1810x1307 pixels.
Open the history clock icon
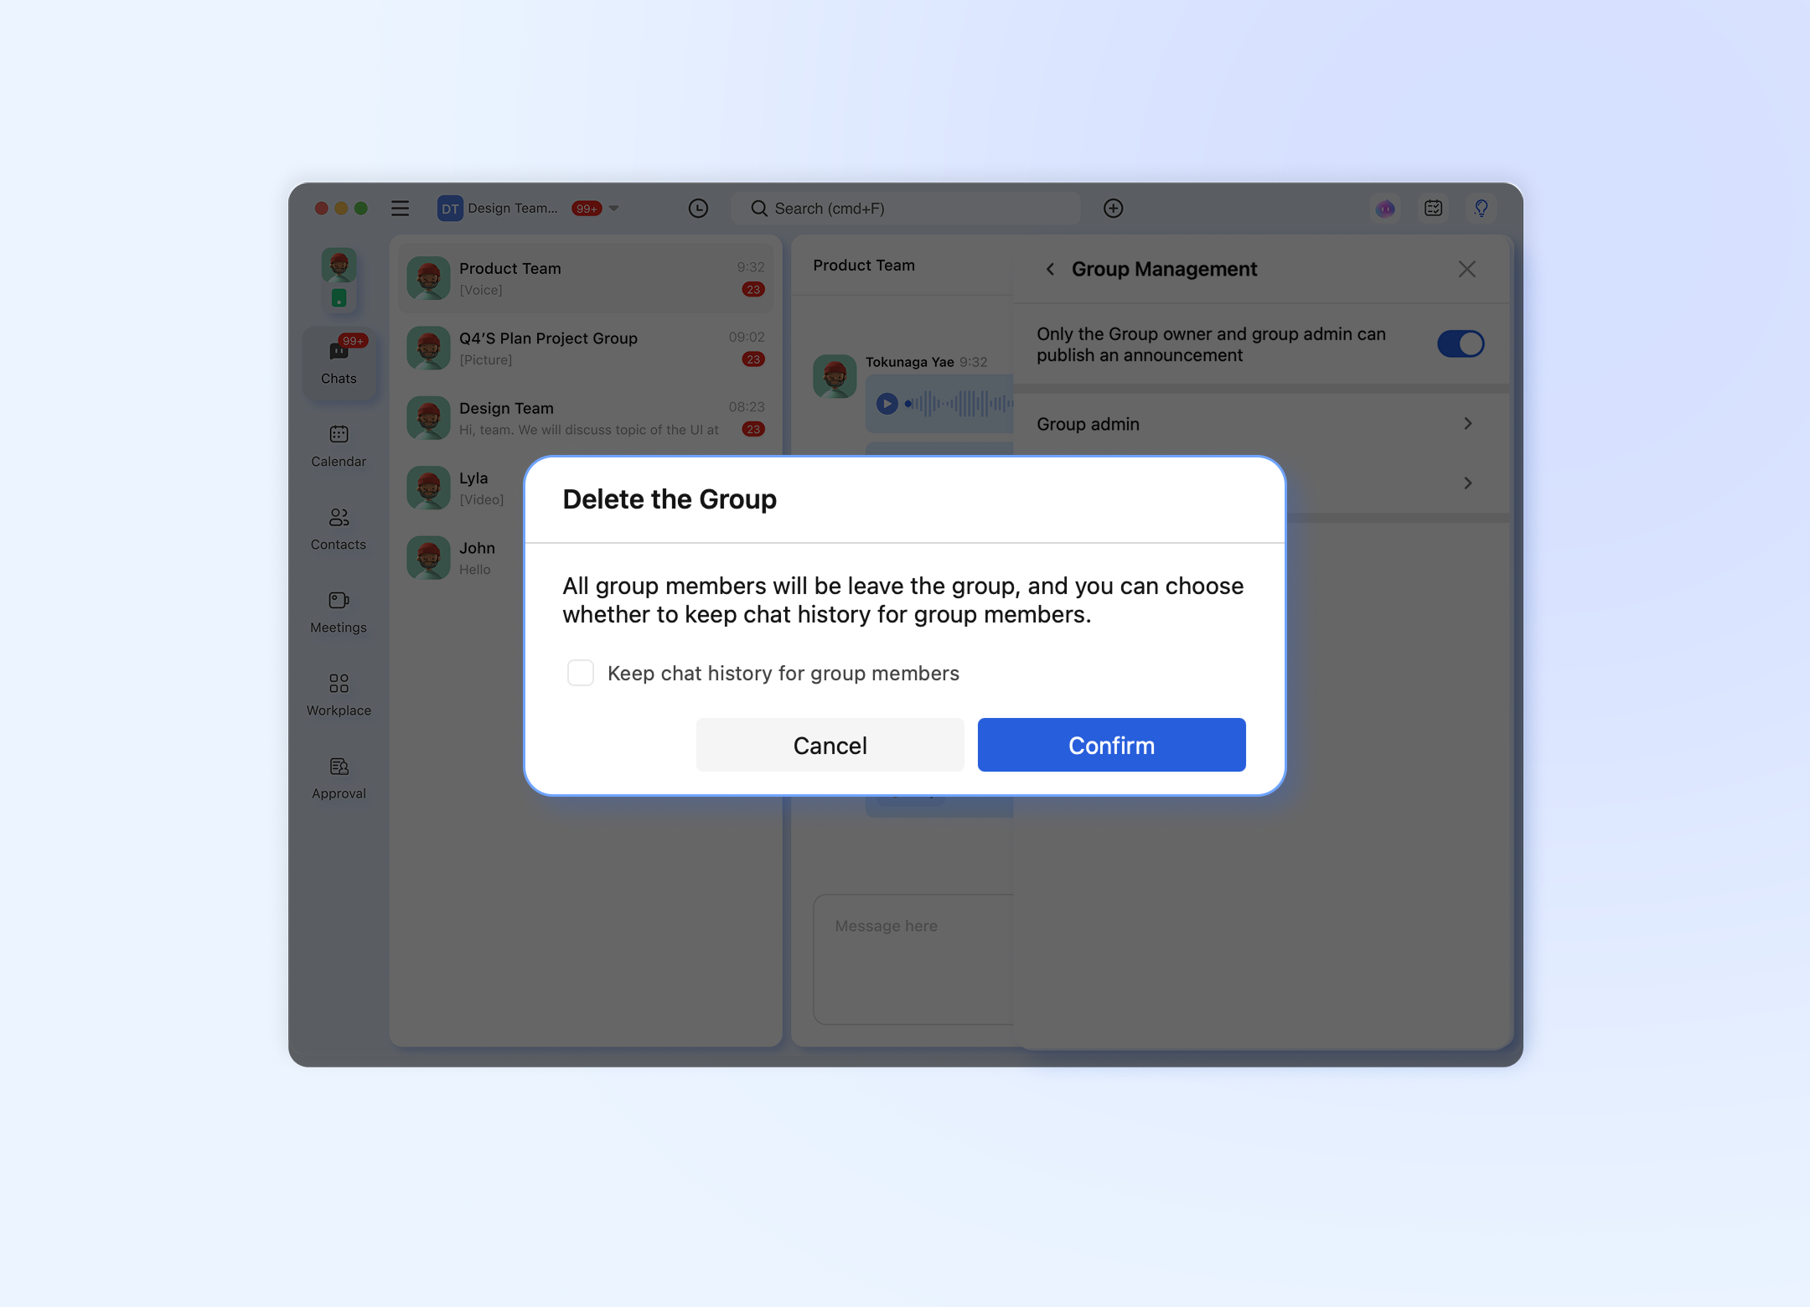click(698, 208)
